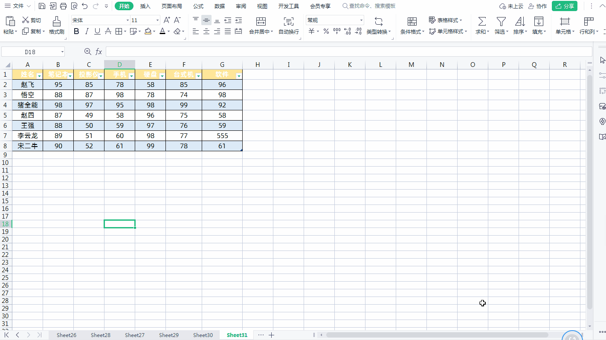Decrease font size with A- icon
This screenshot has width=606, height=340.
[177, 20]
